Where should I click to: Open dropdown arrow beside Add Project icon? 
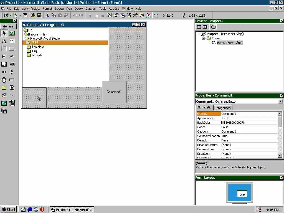(x=11, y=16)
